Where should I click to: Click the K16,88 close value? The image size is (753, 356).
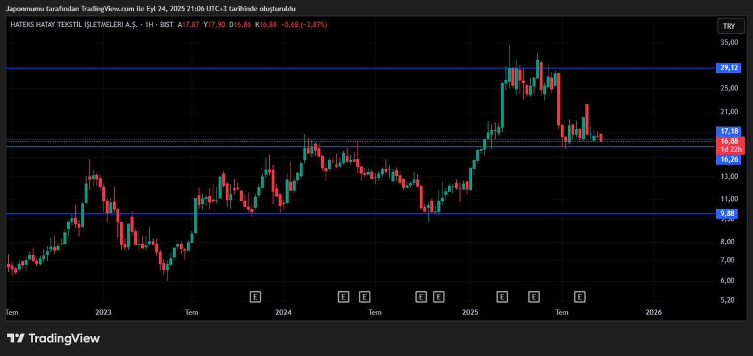coord(265,25)
